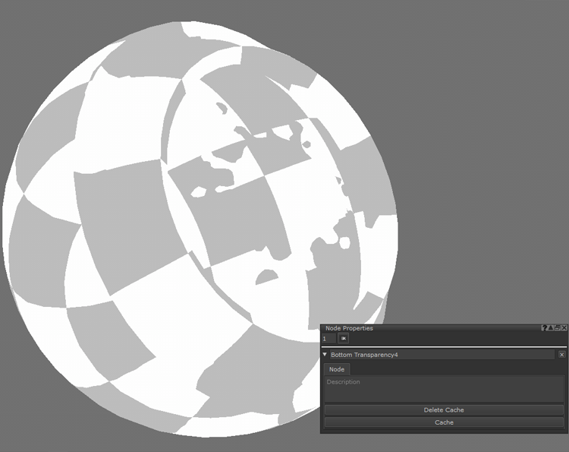Image resolution: width=569 pixels, height=452 pixels.
Task: Click the clear-all-panels icon beside the number field
Action: [x=344, y=338]
